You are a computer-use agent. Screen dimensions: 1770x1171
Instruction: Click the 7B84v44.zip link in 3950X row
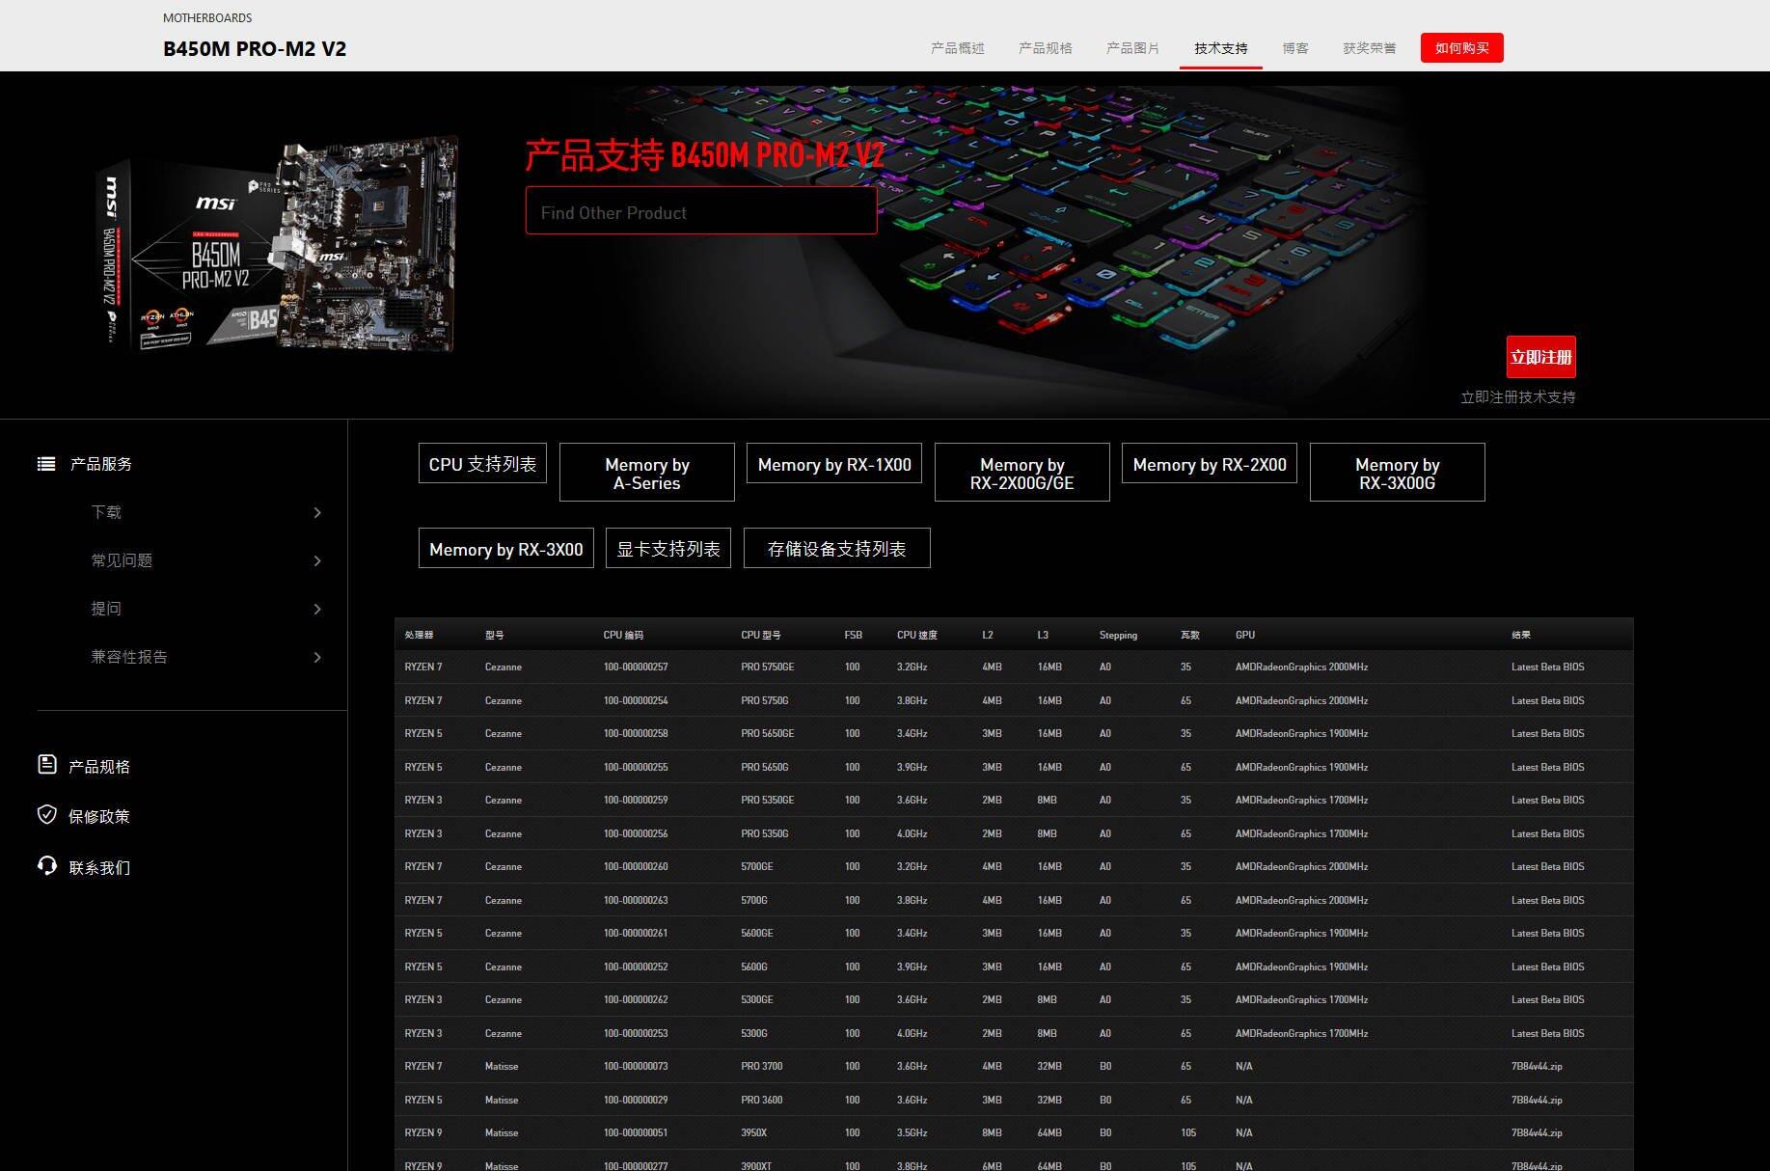[x=1537, y=1132]
